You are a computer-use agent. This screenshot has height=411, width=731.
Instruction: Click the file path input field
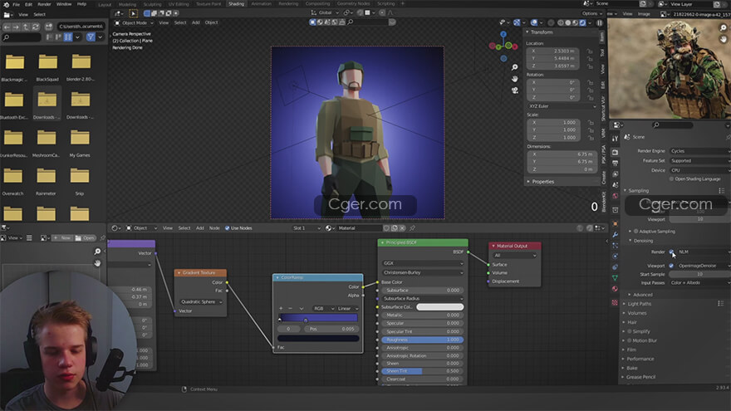coord(81,27)
